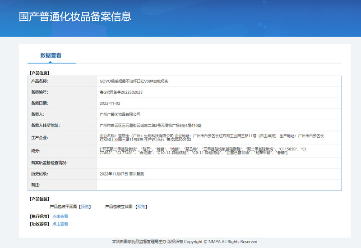
Task: Click the 【产品包装】 section heading
Action: click(39, 199)
